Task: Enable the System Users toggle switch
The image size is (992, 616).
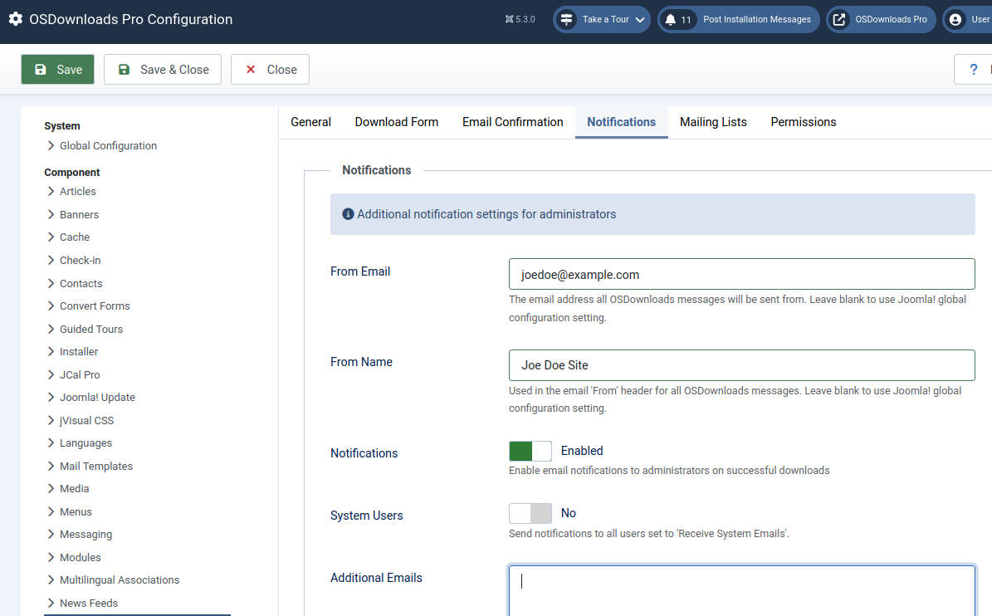Action: coord(530,514)
